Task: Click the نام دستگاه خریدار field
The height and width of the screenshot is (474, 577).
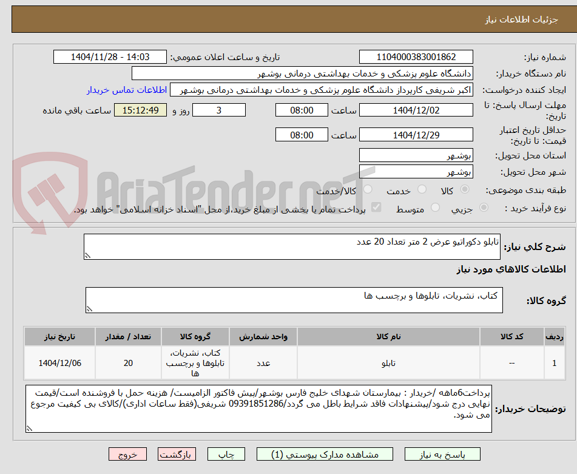Action: [x=302, y=73]
